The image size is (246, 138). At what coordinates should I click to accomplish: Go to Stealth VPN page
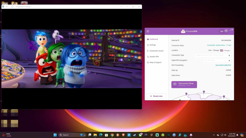(x=154, y=57)
